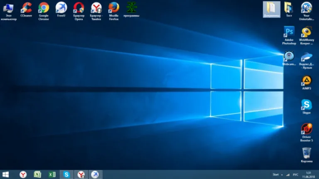Screen dimensions: 319x179
Task: Click the 'Start' label in system tray
Action: point(275,174)
